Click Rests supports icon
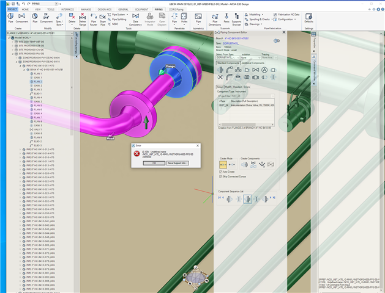The image size is (385, 293). (x=226, y=18)
